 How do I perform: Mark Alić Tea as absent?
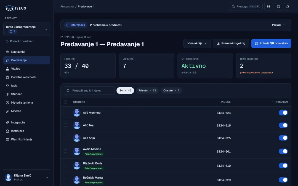coord(283,125)
